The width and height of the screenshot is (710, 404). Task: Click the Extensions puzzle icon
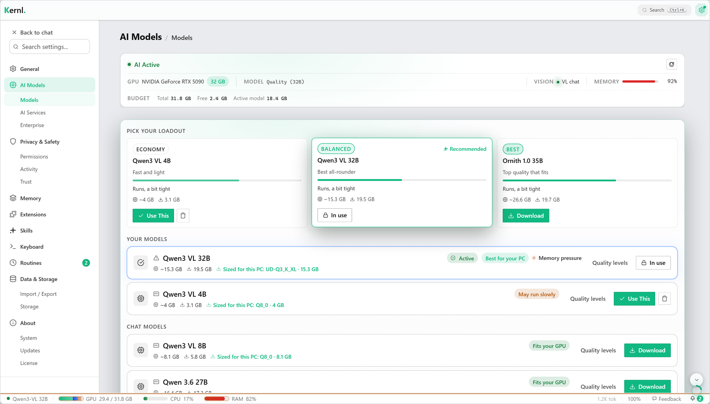13,214
